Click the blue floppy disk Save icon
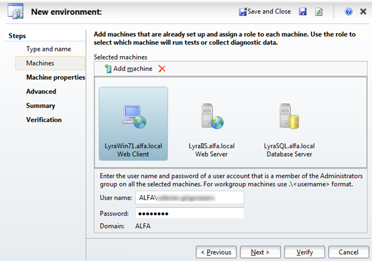Image resolution: width=372 pixels, height=261 pixels. (x=302, y=11)
